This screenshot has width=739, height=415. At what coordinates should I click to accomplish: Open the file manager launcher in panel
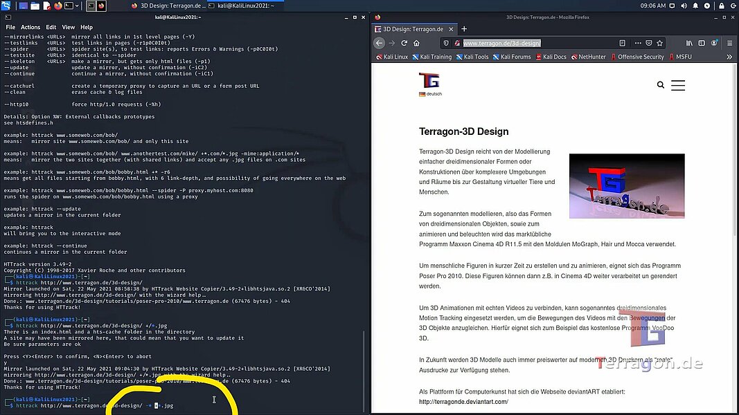[35, 6]
